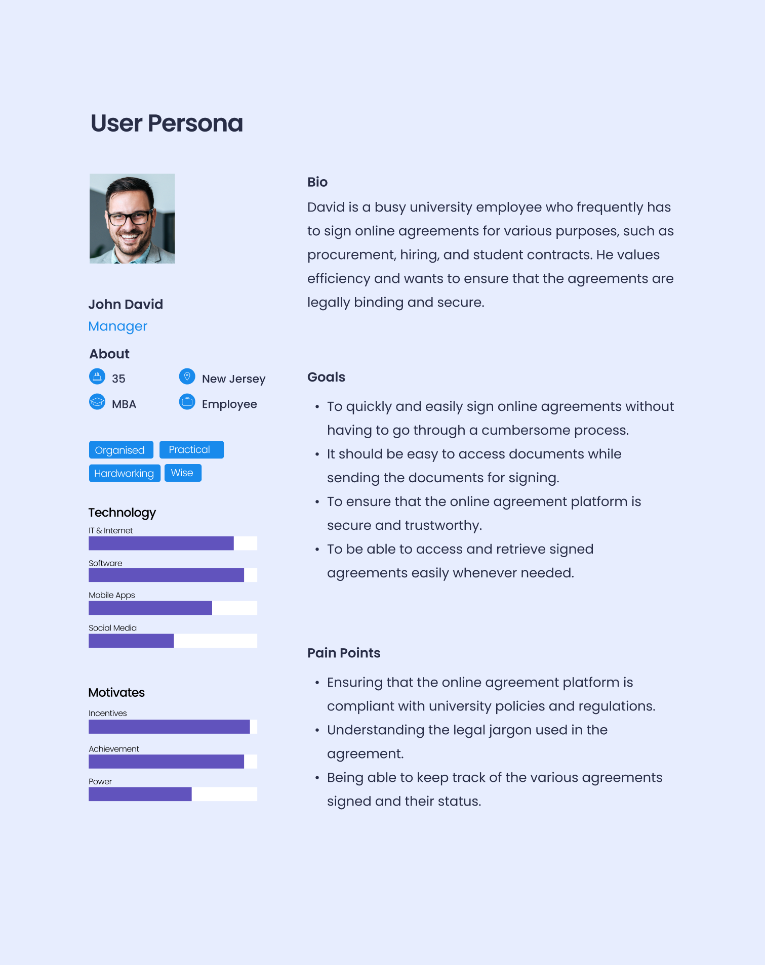Click the birthday cake age icon
The image size is (765, 965).
(97, 376)
